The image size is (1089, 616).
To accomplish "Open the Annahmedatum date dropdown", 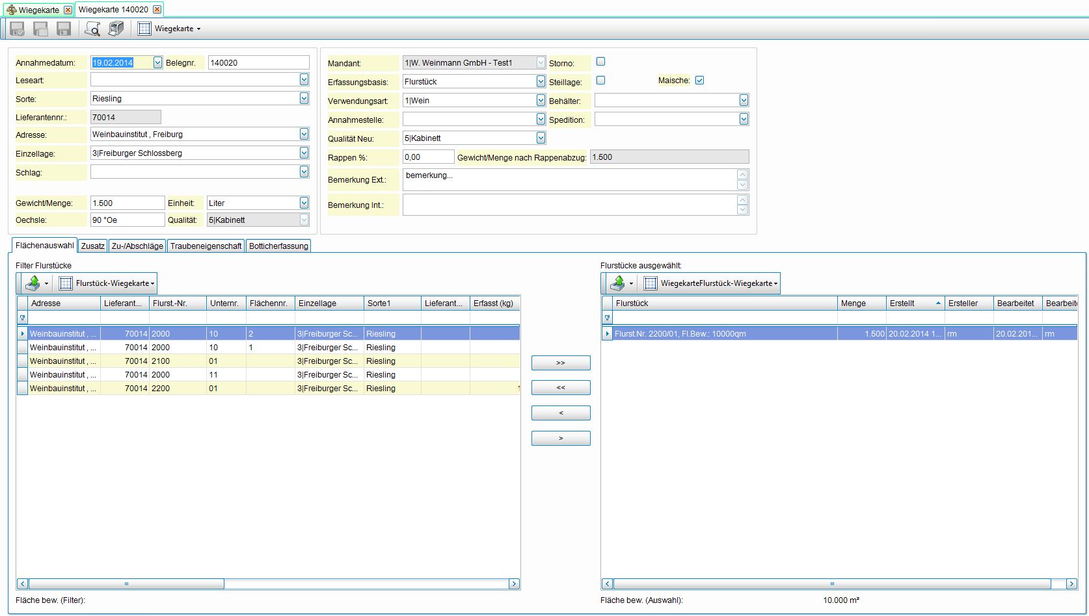I will [157, 62].
